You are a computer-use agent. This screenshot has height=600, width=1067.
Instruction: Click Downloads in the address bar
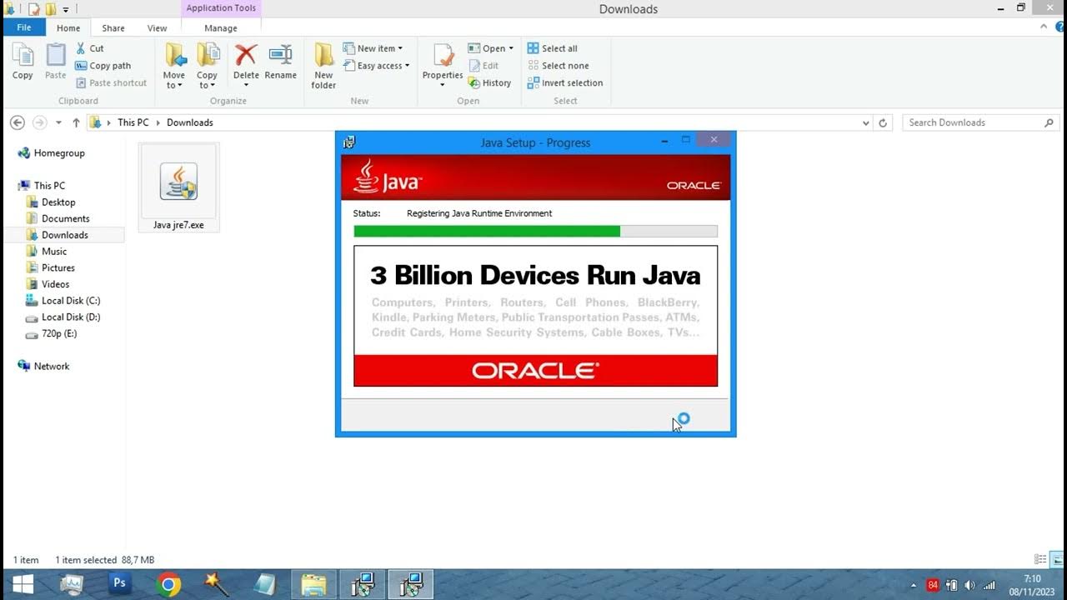190,122
